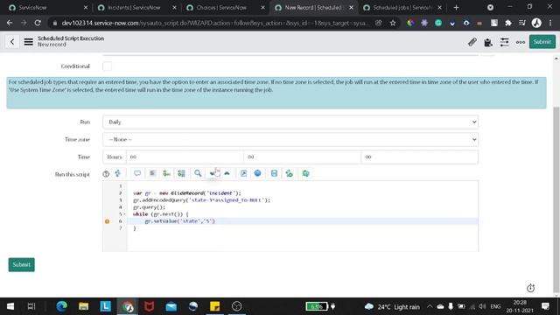Click the blue round icon in script toolbar
This screenshot has width=560, height=315.
point(257,173)
